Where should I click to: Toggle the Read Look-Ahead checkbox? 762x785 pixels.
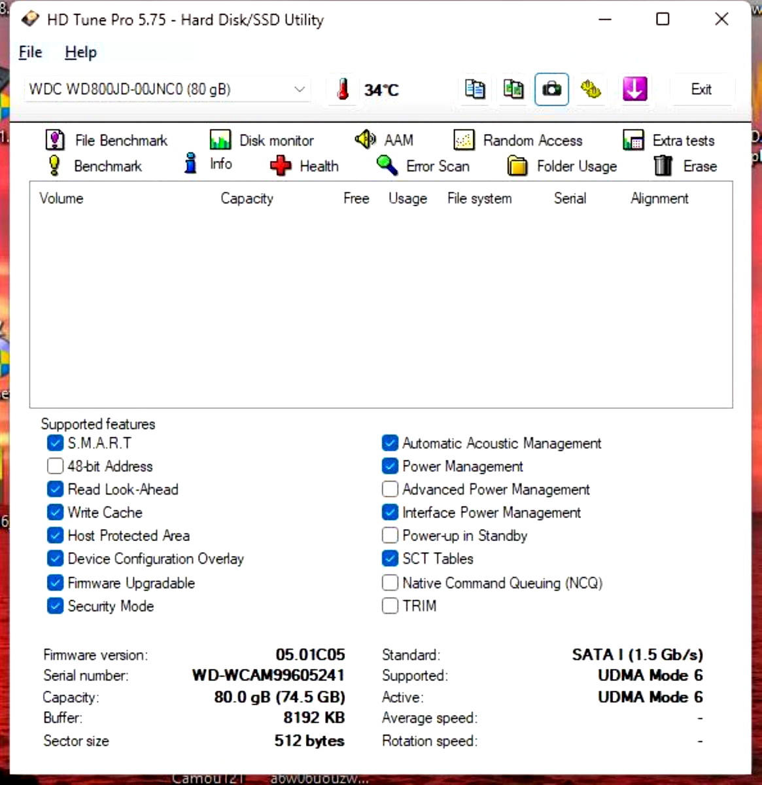tap(55, 489)
